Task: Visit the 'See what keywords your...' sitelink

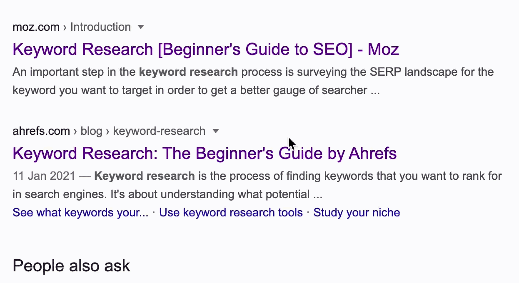Action: click(80, 212)
